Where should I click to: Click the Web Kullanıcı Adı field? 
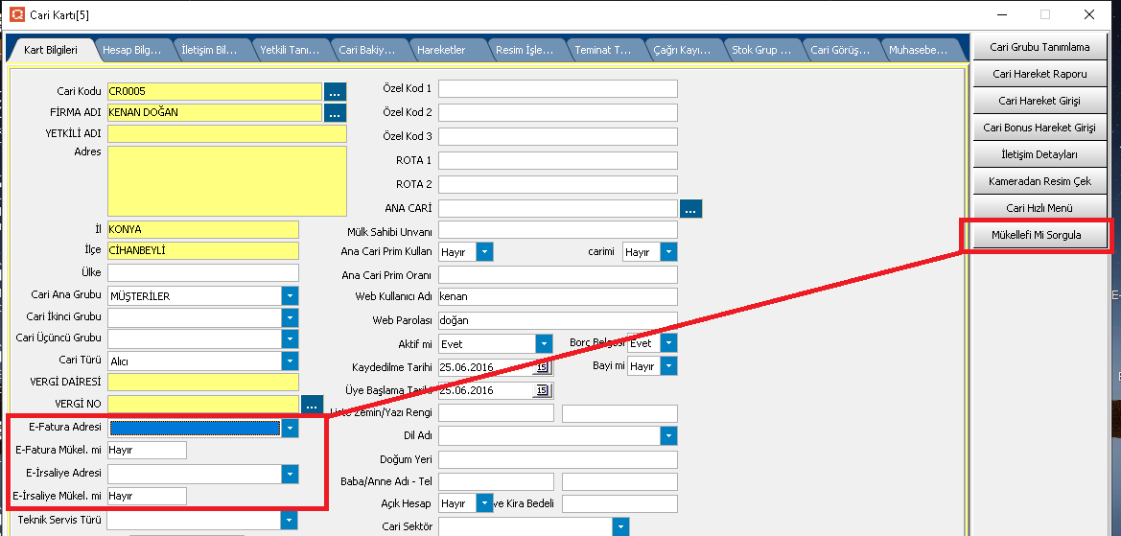click(x=558, y=296)
